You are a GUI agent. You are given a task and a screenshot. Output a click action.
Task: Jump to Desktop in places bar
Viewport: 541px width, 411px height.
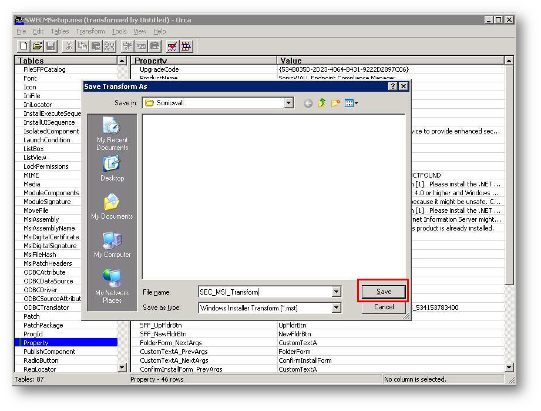click(112, 169)
